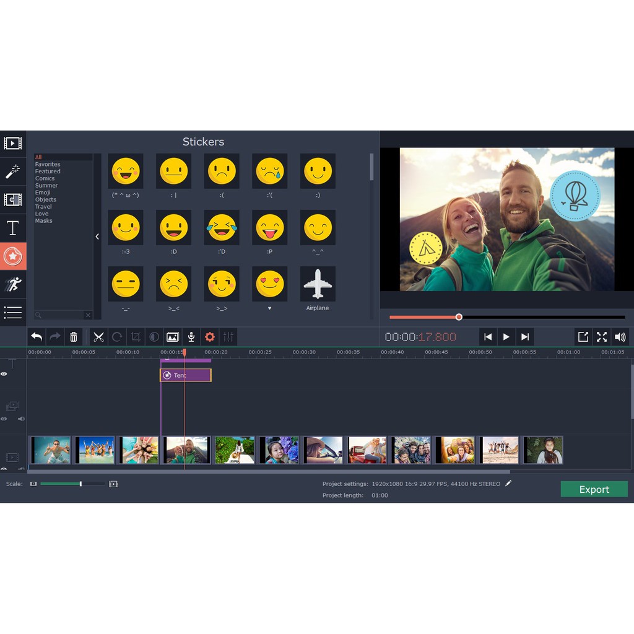634x634 pixels.
Task: Select the Comics category
Action: click(45, 178)
